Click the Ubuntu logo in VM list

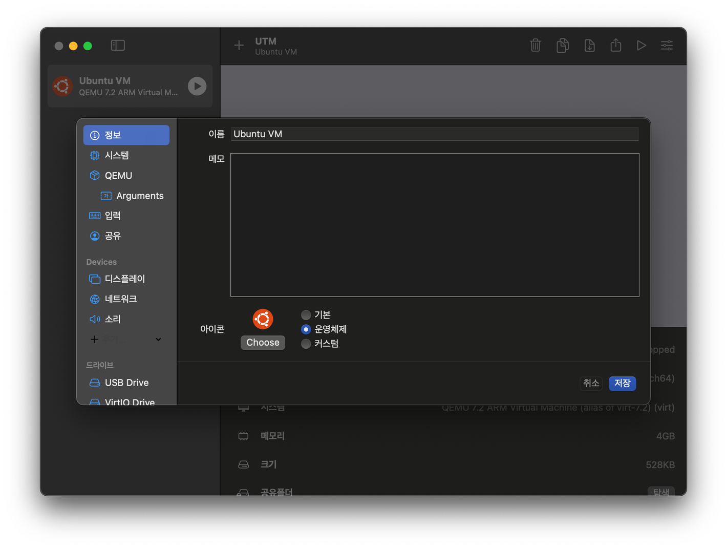click(63, 86)
